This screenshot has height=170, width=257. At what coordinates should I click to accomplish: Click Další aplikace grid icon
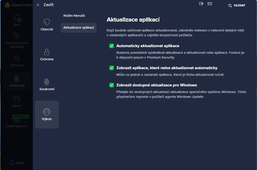tap(17, 121)
